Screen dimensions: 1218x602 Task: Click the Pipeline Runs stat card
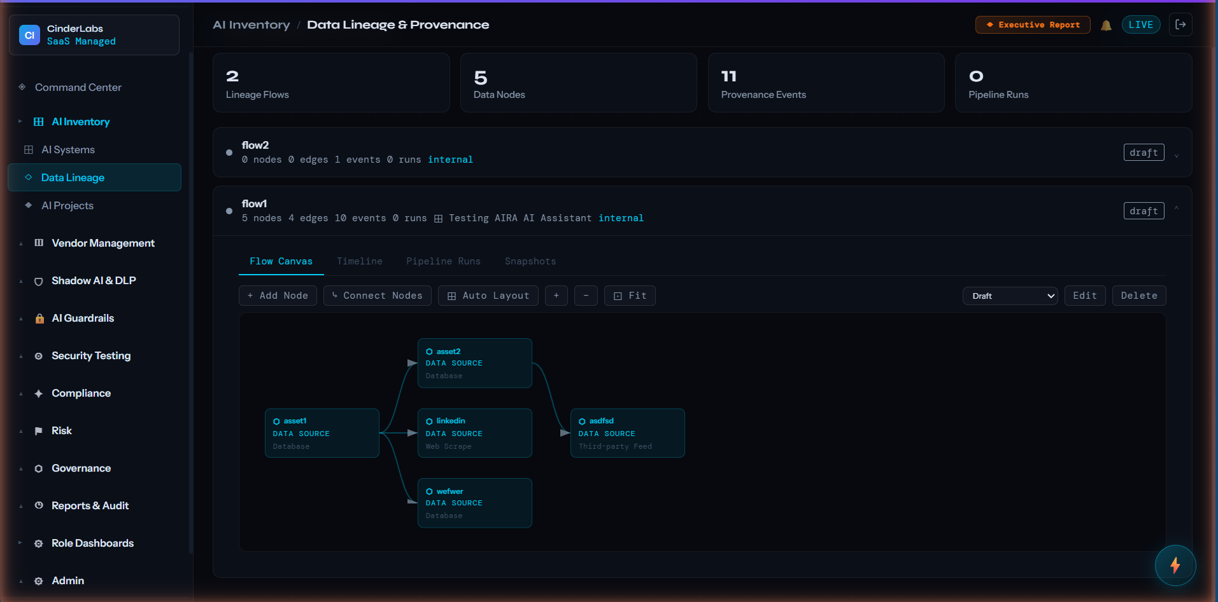1073,83
